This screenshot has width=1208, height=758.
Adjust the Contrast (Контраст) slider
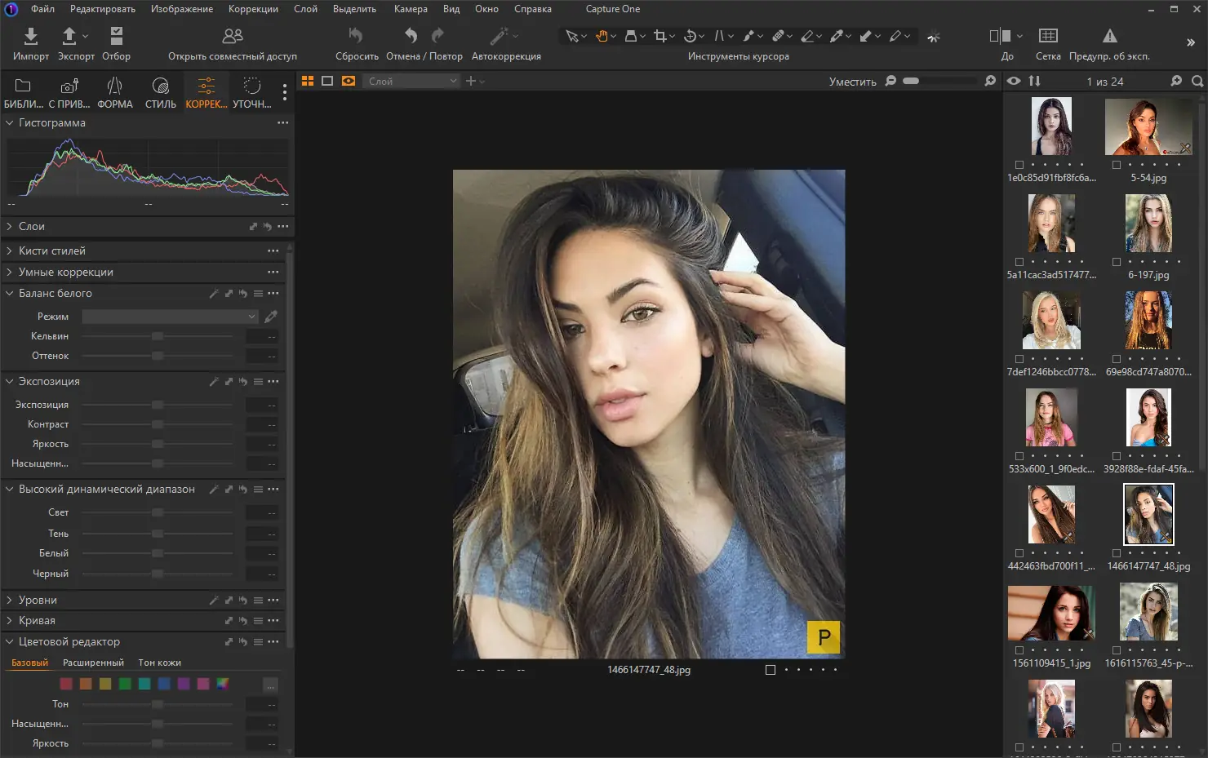pos(158,424)
